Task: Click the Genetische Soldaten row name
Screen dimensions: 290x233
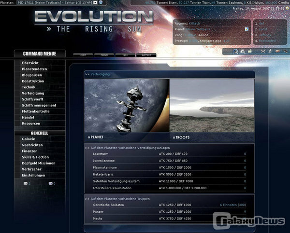Action: [x=108, y=205]
